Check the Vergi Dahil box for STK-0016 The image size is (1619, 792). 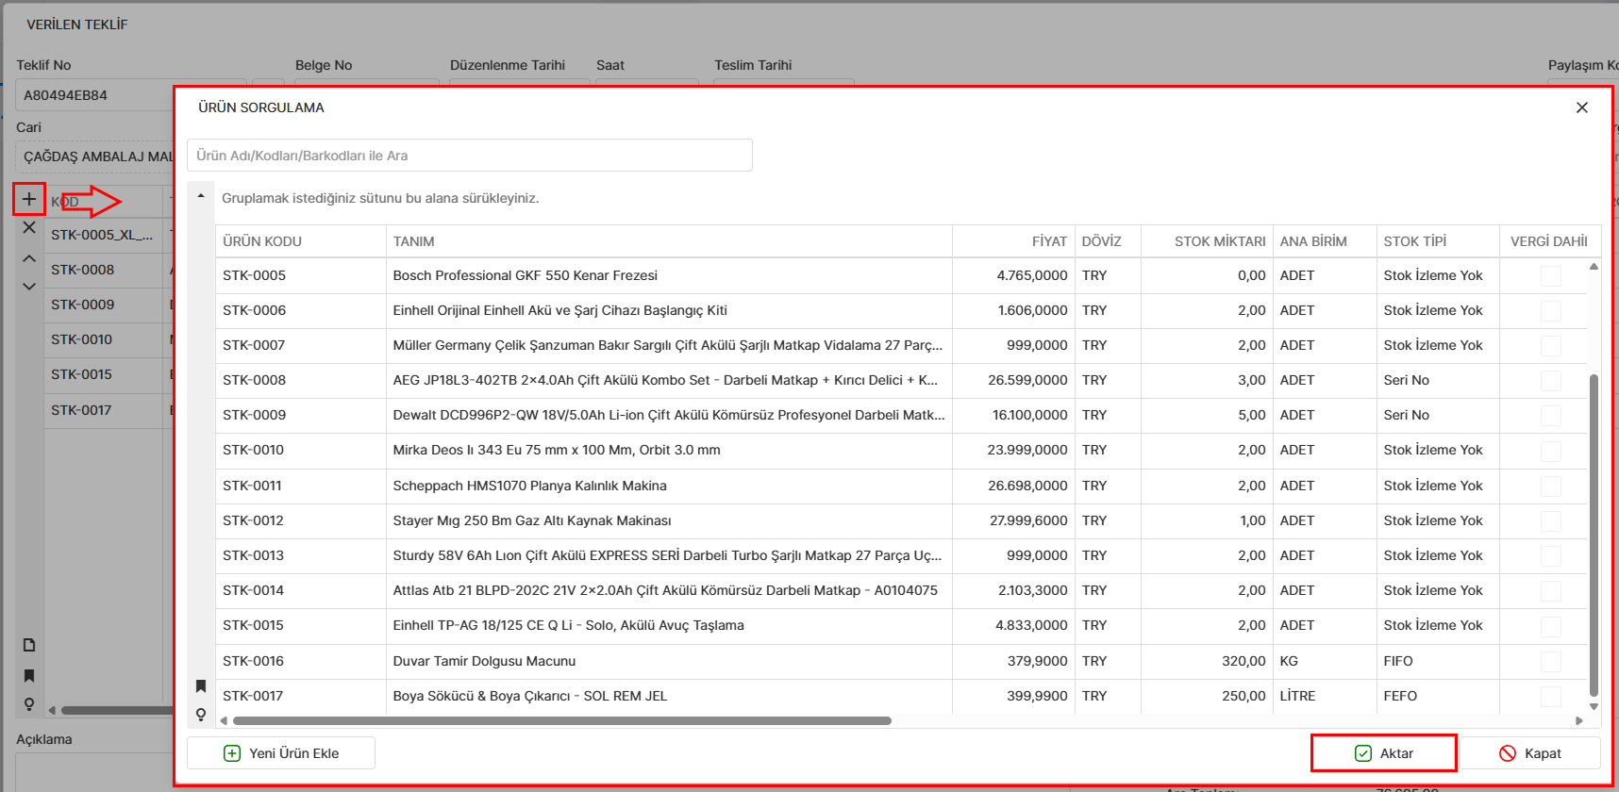pyautogui.click(x=1550, y=662)
